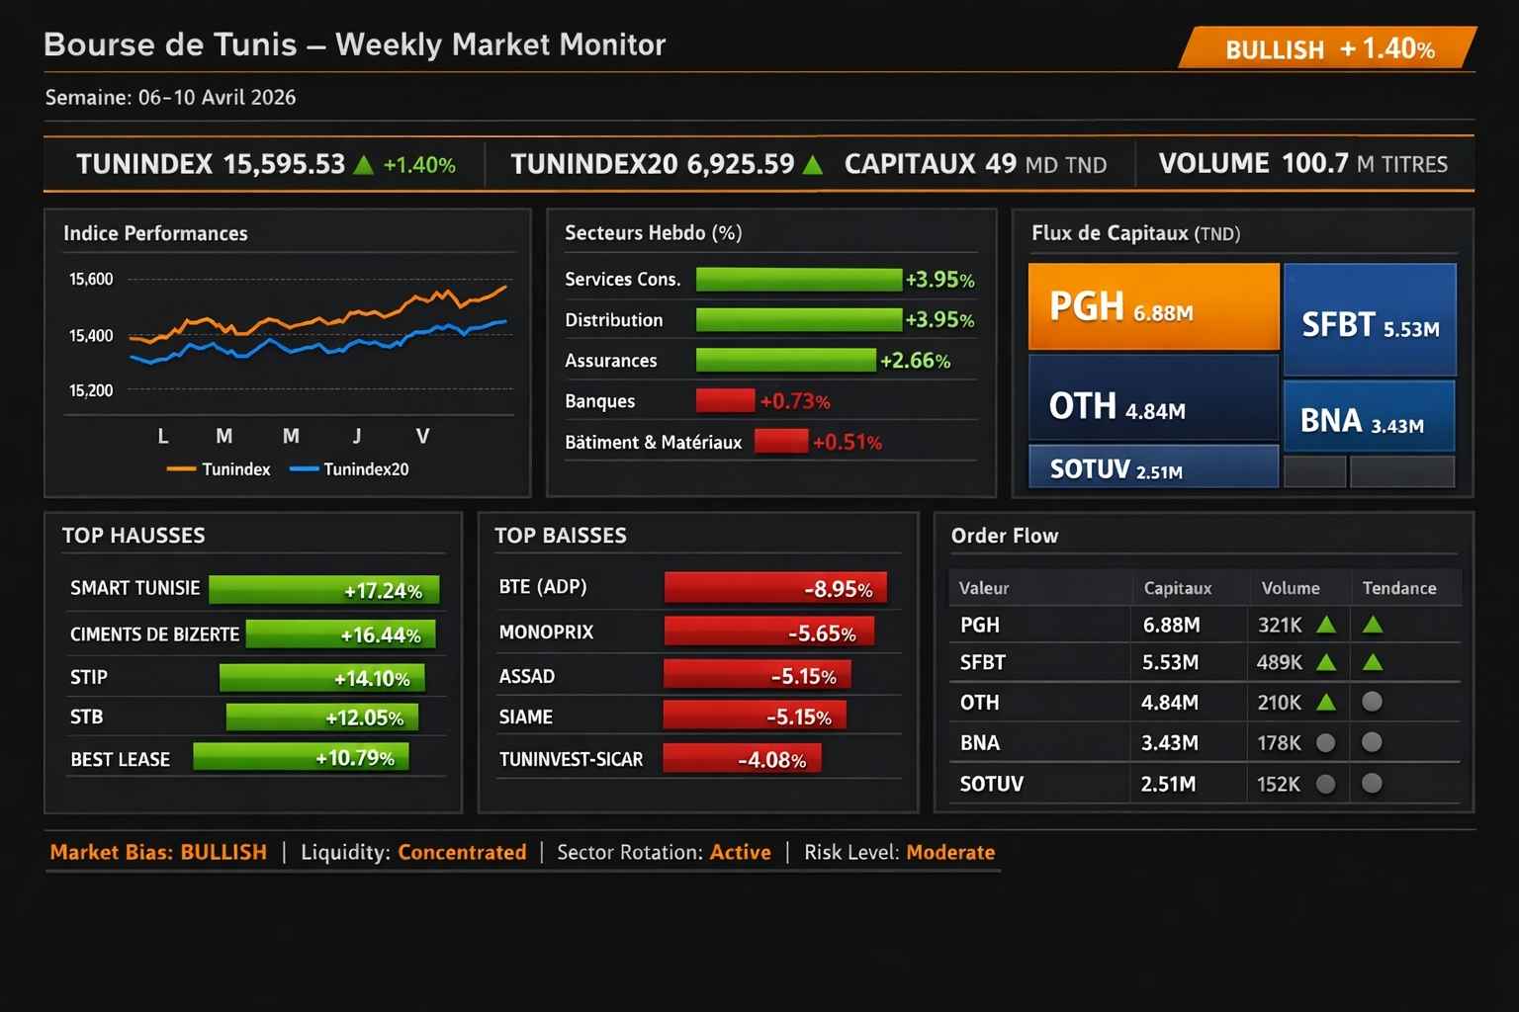Click the Services Cons. +3.95% sector bar
This screenshot has height=1012, width=1519.
pos(799,280)
